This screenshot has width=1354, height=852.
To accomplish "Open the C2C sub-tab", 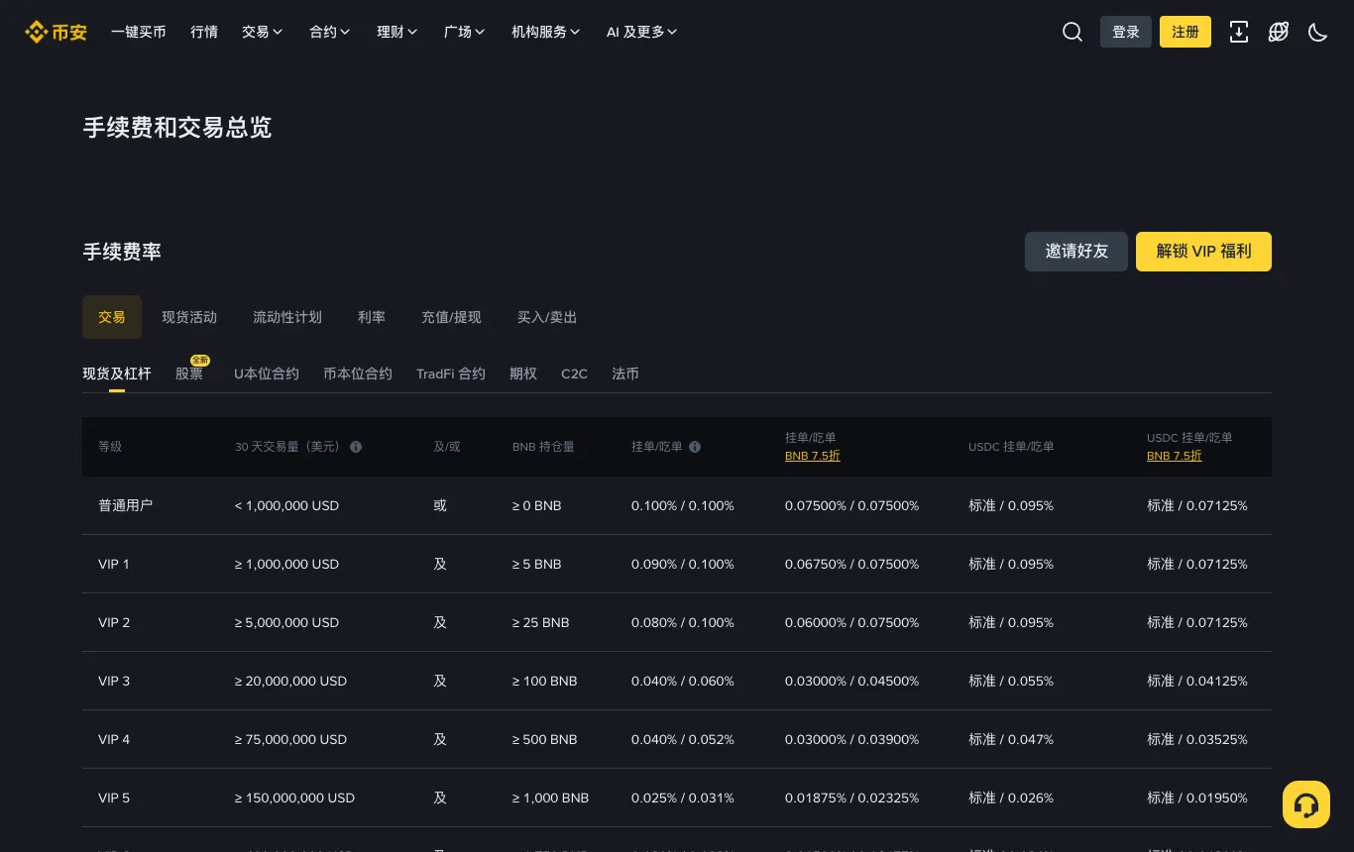I will click(x=575, y=373).
